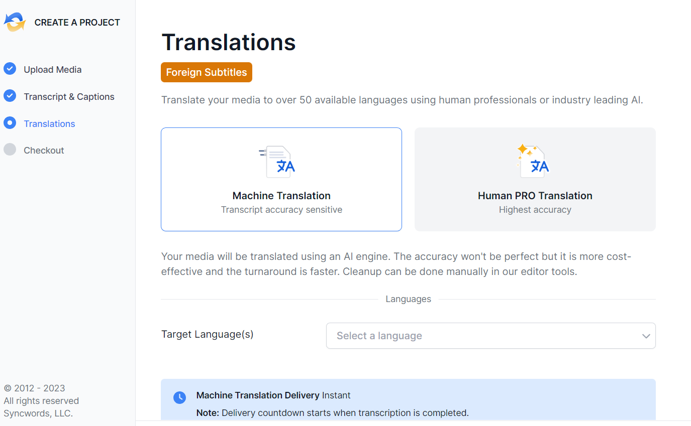Screen dimensions: 691x426
Task: Select the Translations step in sidebar
Action: (x=49, y=124)
